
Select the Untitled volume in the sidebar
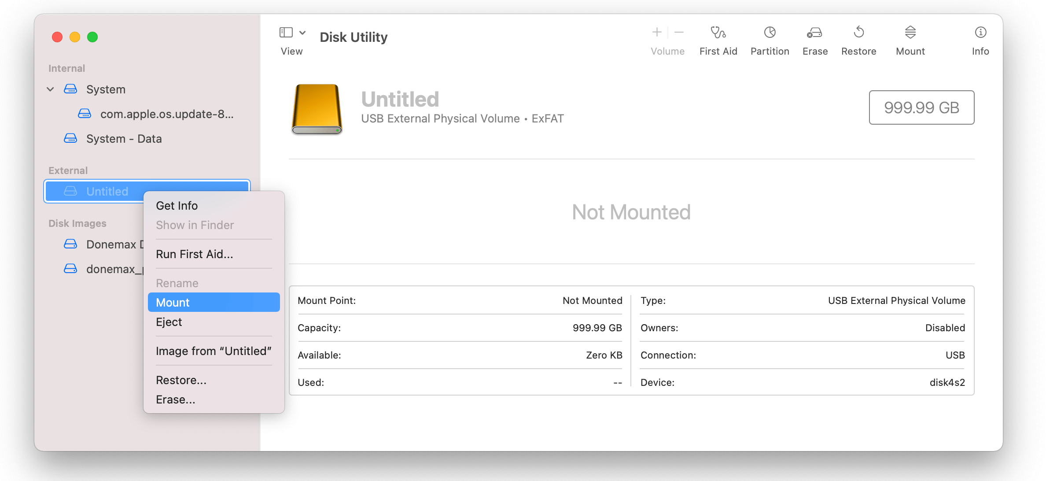107,191
